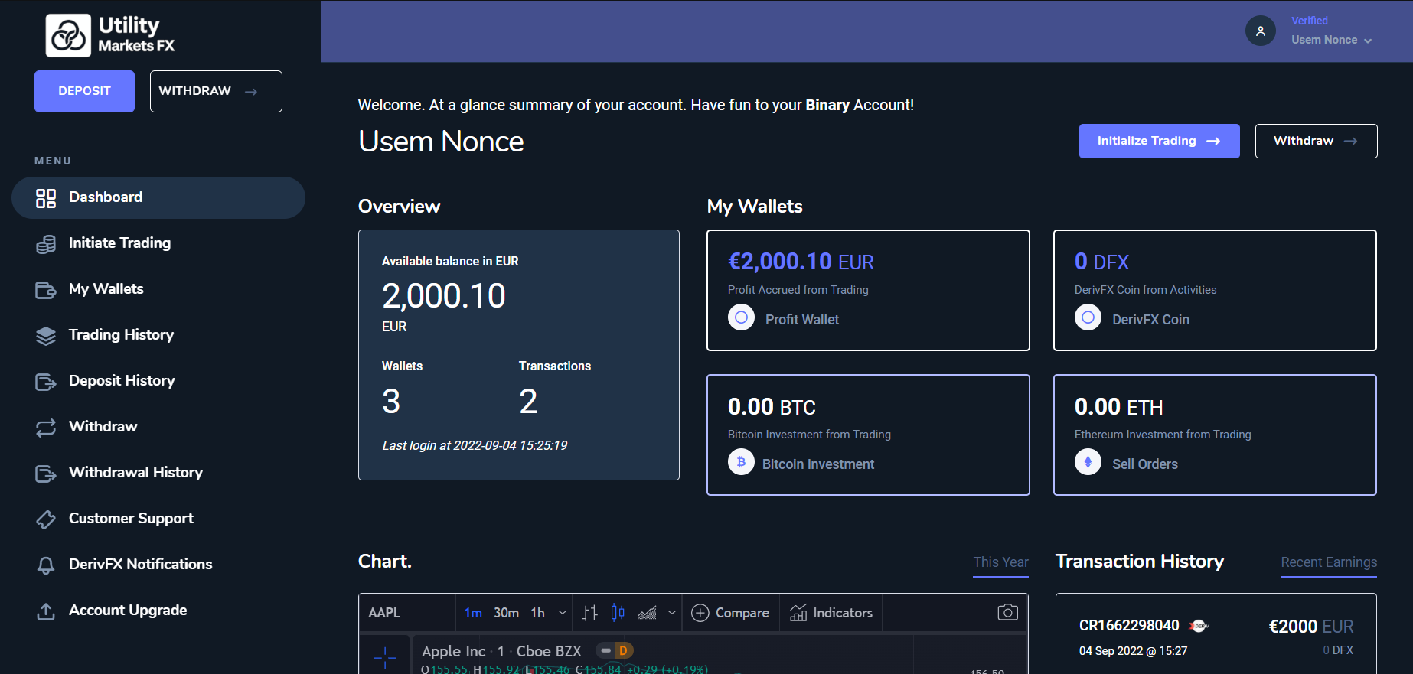The image size is (1413, 674).
Task: Click the Utility Markets FX logo
Action: coord(110,35)
